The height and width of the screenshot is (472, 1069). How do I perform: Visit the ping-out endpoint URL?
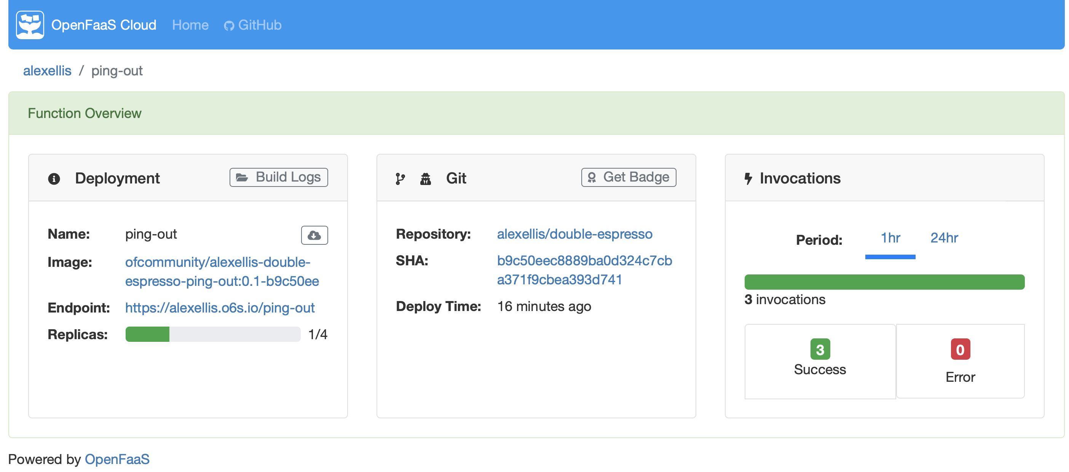pyautogui.click(x=220, y=307)
